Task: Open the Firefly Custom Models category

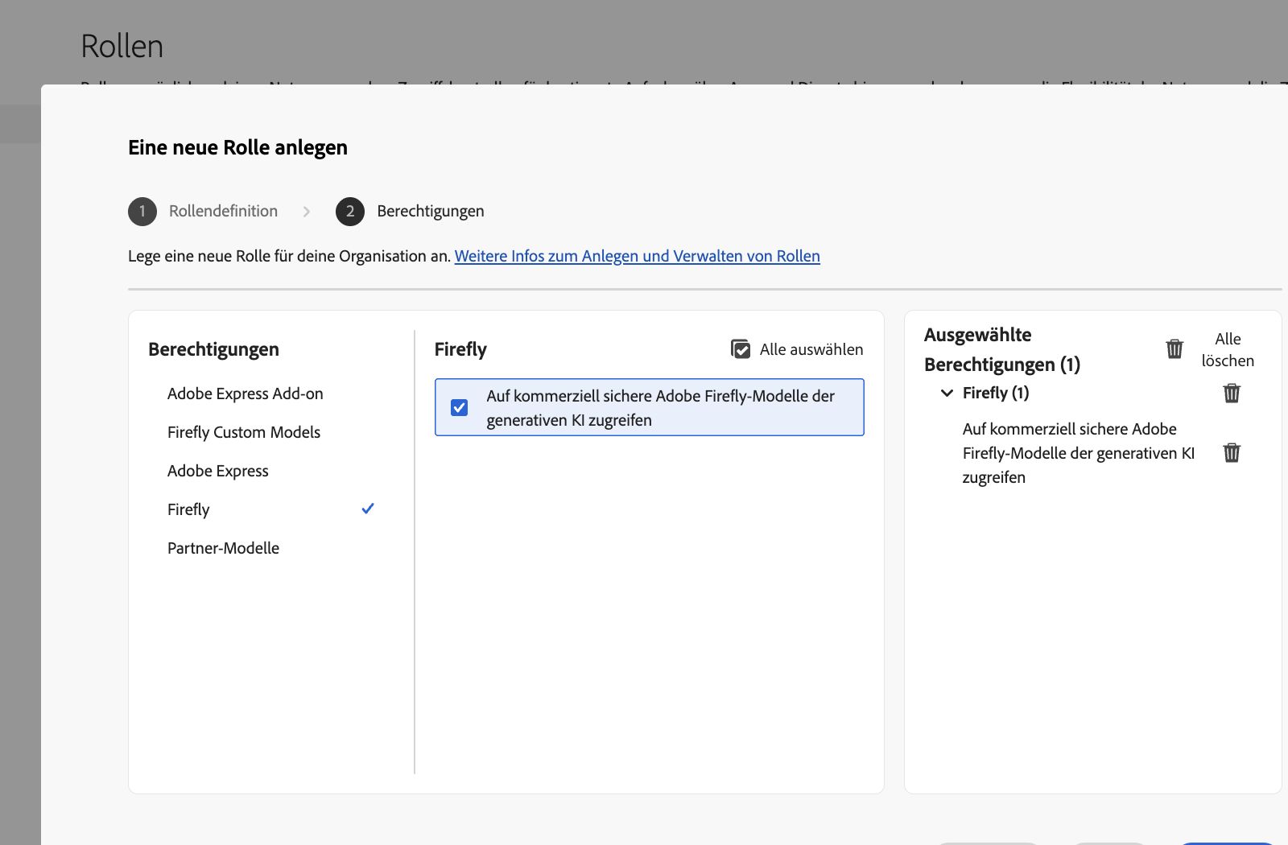Action: pyautogui.click(x=243, y=432)
